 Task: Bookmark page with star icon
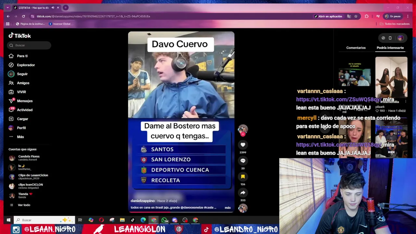point(356,16)
